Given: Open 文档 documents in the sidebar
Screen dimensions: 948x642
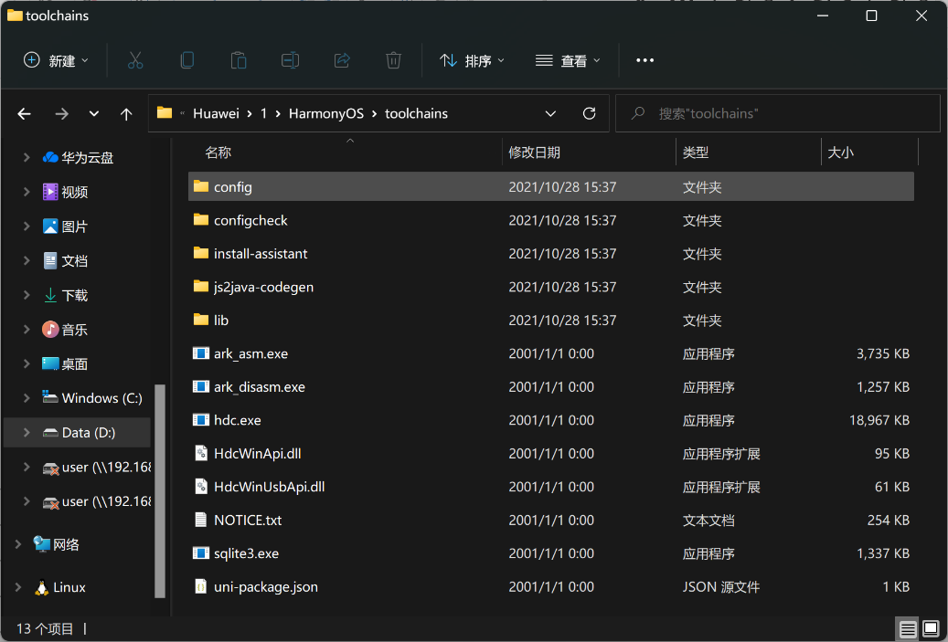Looking at the screenshot, I should (65, 261).
